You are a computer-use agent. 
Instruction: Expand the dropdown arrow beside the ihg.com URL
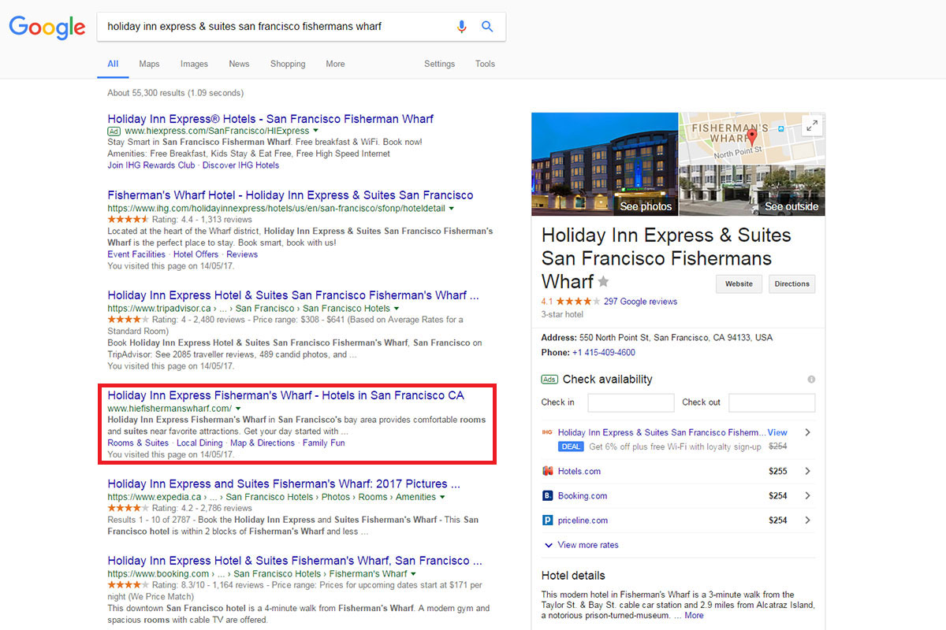(451, 208)
